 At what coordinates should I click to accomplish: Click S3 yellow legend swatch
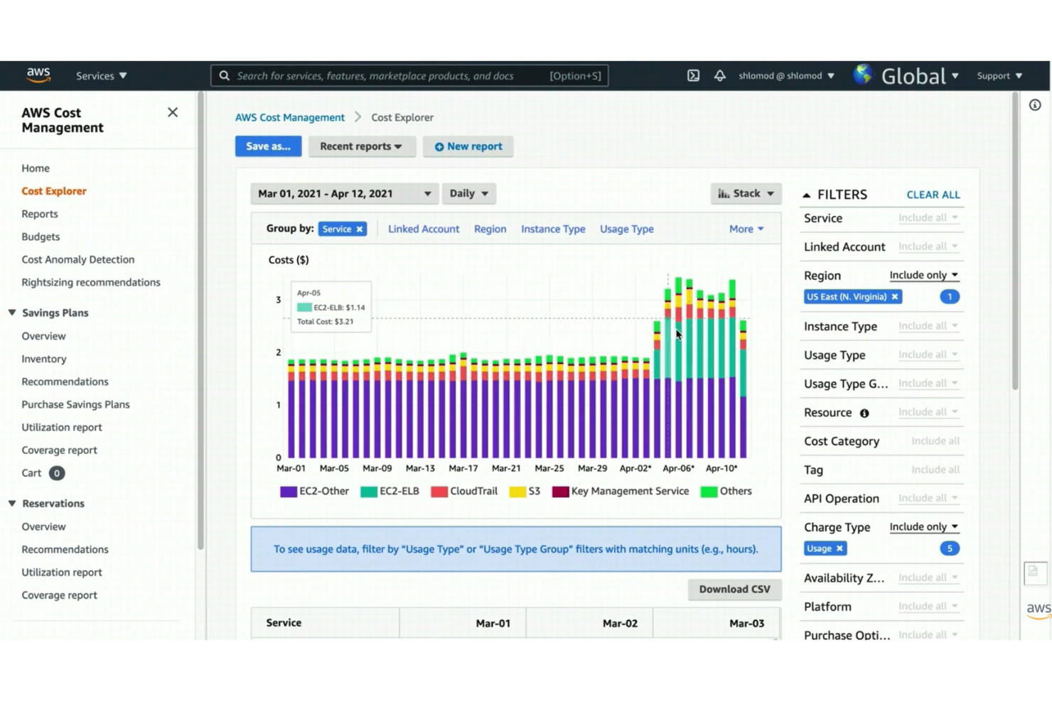coord(517,491)
